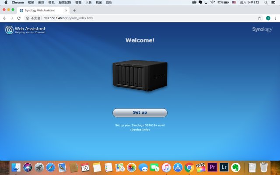Open FaceTime from the Dock
280x175 pixels.
pos(154,167)
